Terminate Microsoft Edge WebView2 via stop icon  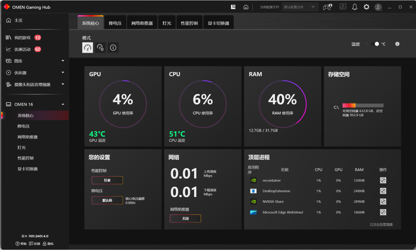pyautogui.click(x=383, y=212)
